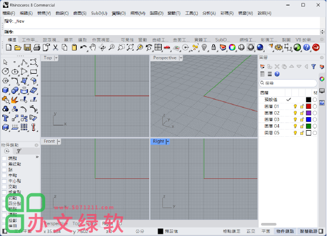Switch to Display monitor side tab

pos(322,91)
